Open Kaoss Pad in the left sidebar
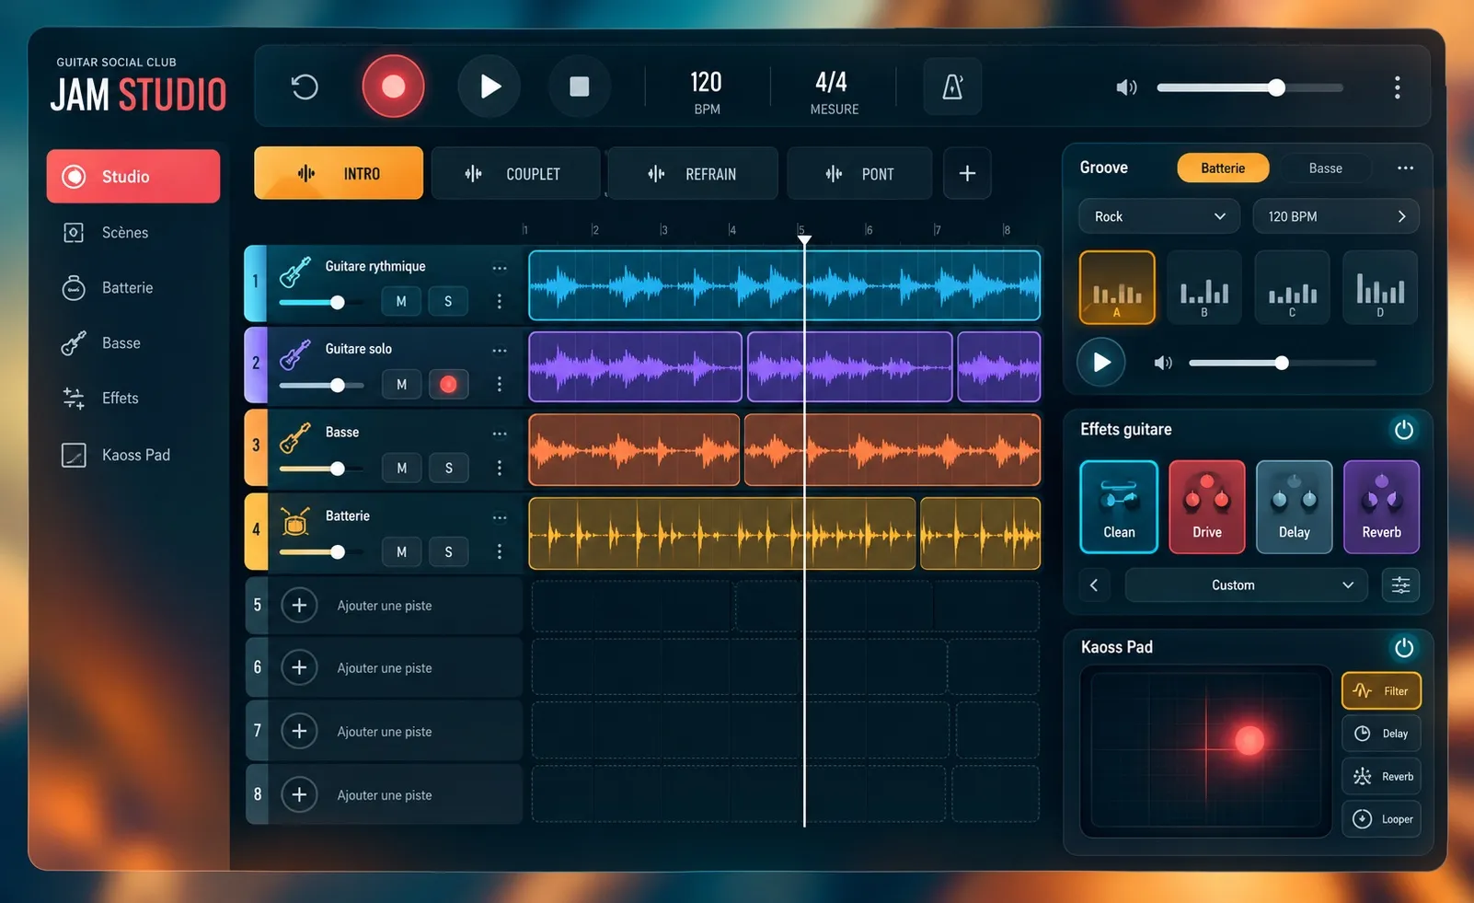This screenshot has height=903, width=1474. click(x=133, y=455)
